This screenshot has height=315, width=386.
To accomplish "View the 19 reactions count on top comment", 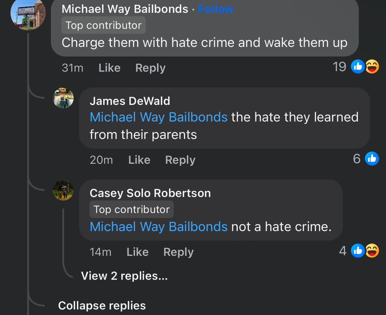I will point(340,67).
